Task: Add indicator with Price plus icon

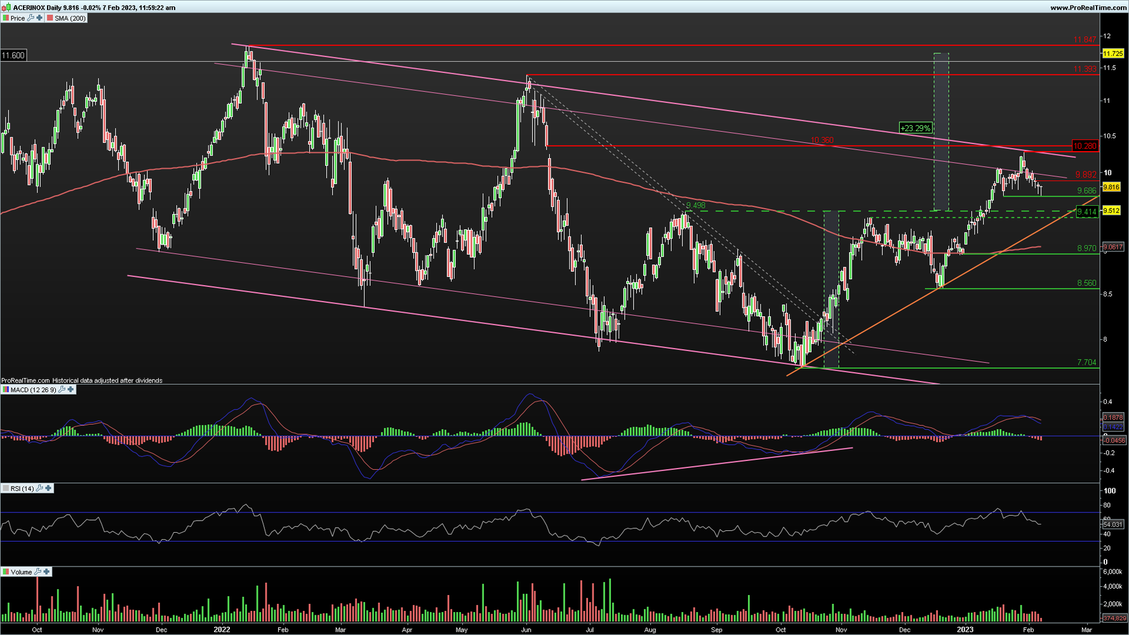Action: point(39,18)
